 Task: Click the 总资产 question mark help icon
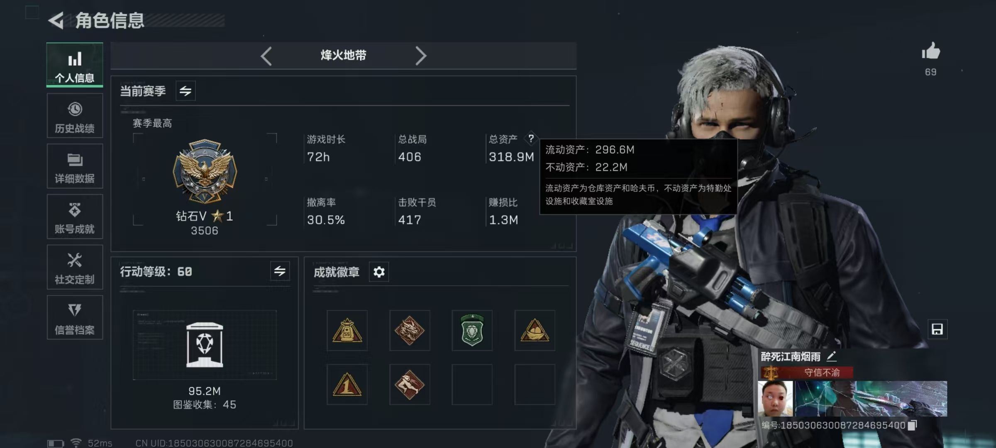tap(531, 139)
